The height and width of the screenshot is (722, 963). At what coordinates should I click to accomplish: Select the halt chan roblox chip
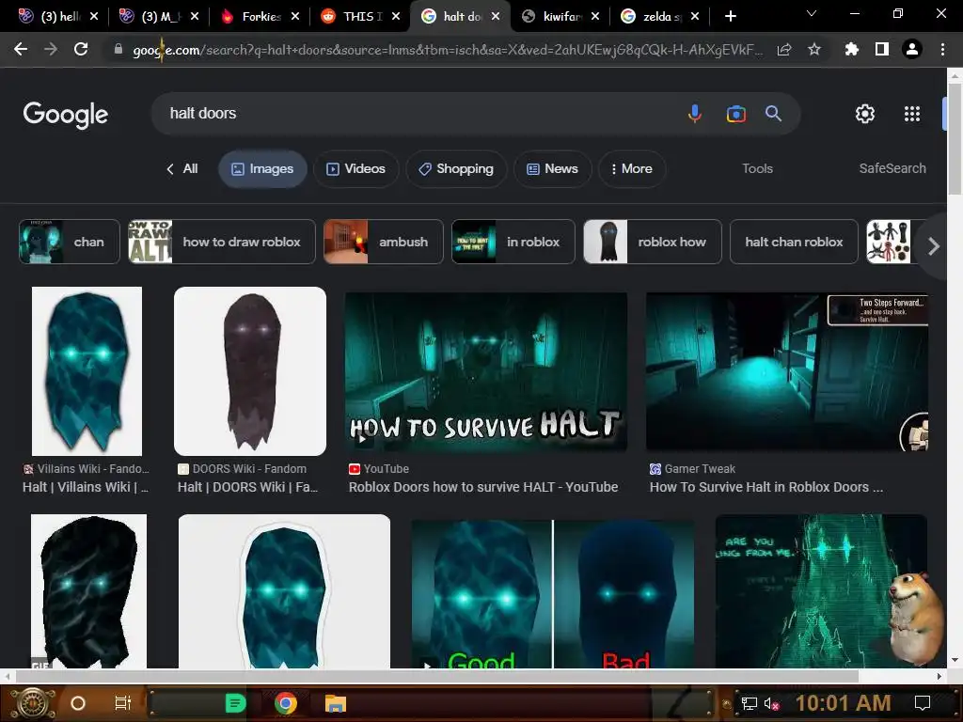[794, 242]
